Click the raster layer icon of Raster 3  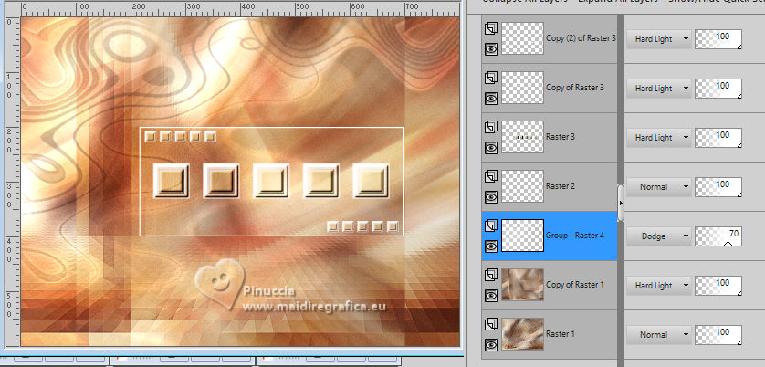pos(491,128)
